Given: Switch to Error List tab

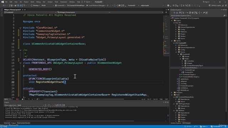Looking at the screenshot, I should coord(7,123).
